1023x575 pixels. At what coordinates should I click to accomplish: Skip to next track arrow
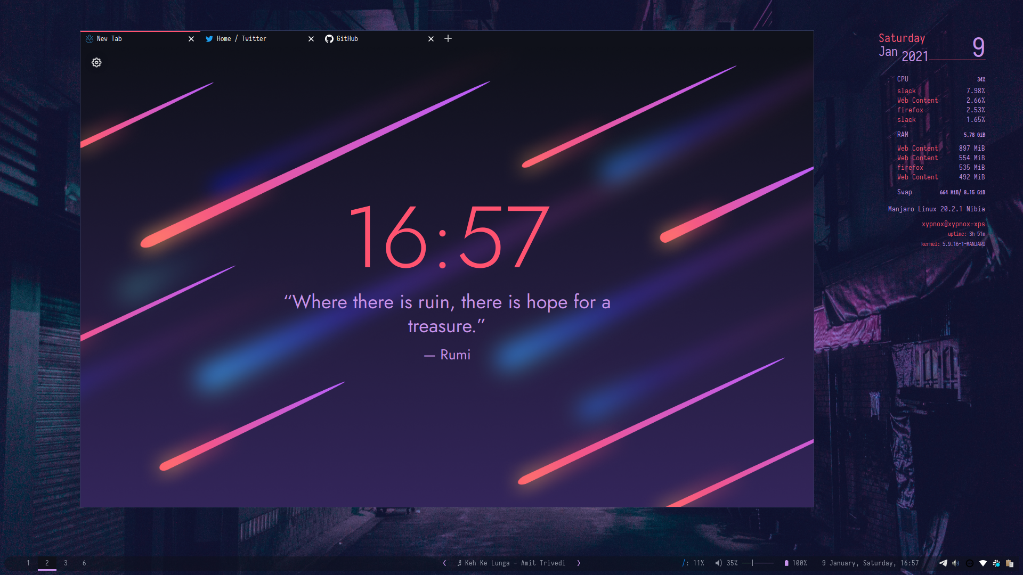(579, 563)
